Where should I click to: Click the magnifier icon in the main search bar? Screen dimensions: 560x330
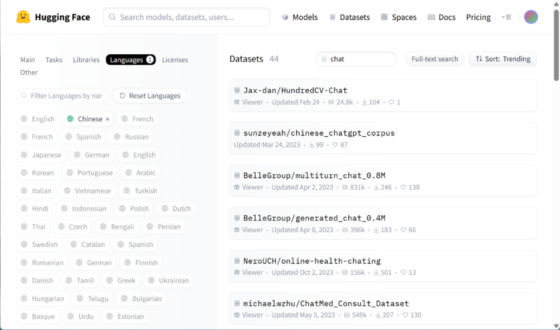pyautogui.click(x=112, y=17)
